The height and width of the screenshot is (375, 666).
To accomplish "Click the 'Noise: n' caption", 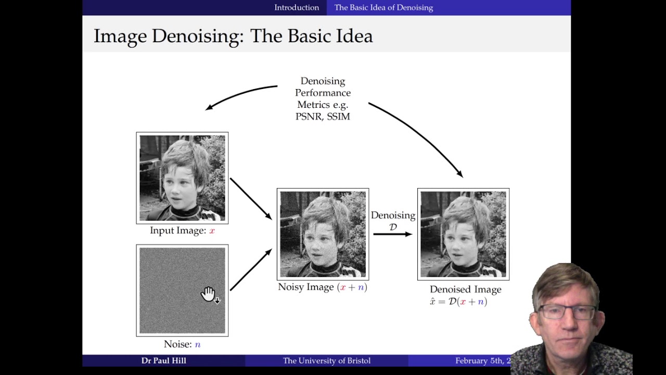I will 182,344.
